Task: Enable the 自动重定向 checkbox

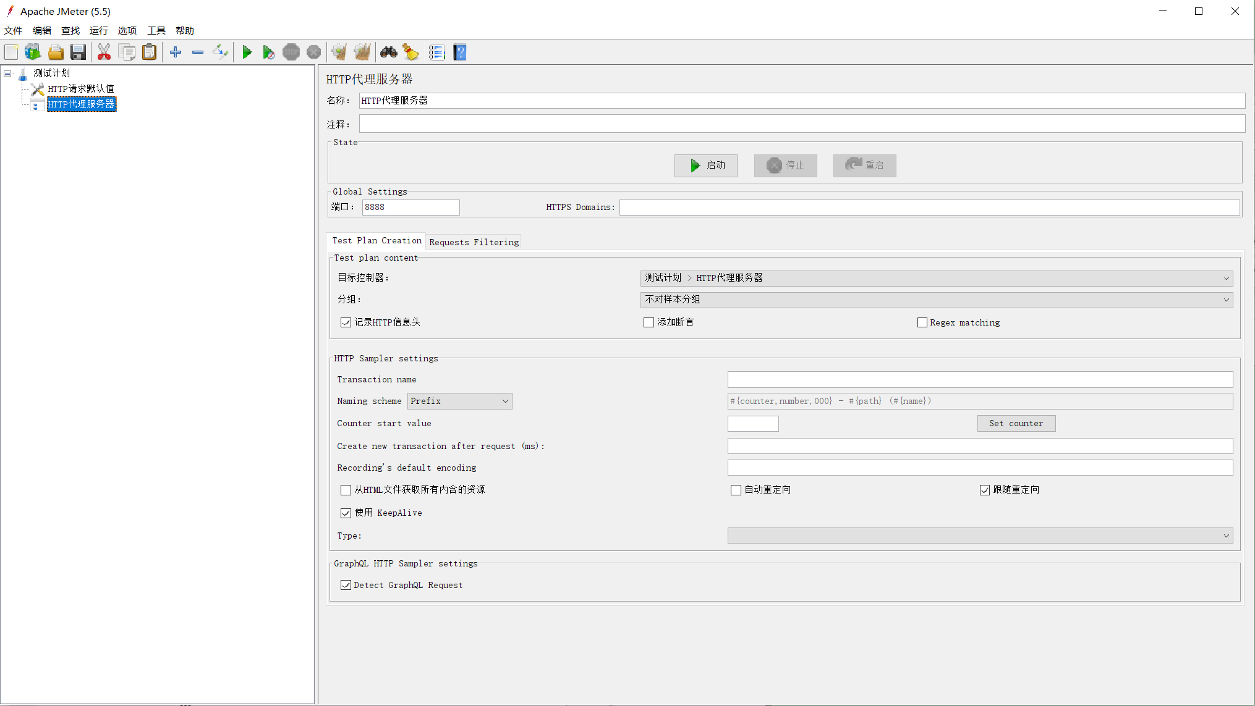Action: pyautogui.click(x=736, y=490)
